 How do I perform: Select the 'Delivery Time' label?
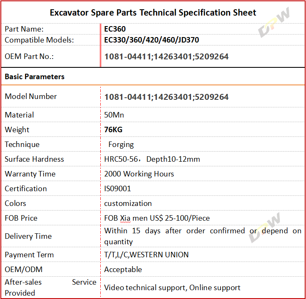tap(28, 237)
